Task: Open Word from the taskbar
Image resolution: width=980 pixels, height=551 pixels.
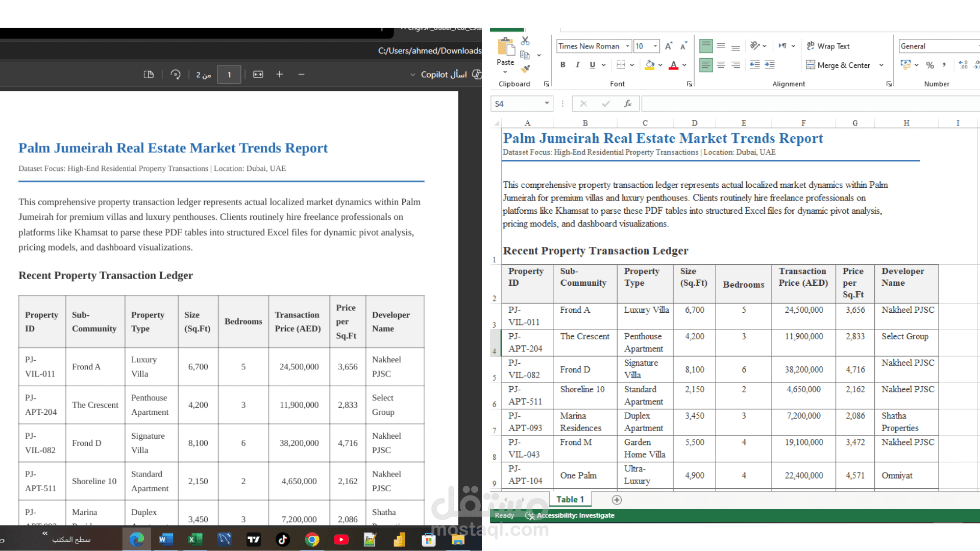Action: point(165,539)
